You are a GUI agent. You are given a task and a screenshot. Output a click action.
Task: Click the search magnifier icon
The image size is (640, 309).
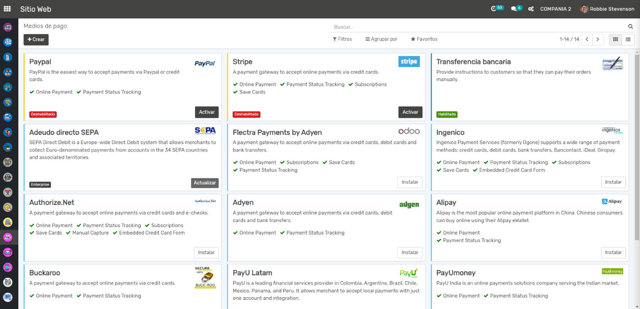coord(630,27)
